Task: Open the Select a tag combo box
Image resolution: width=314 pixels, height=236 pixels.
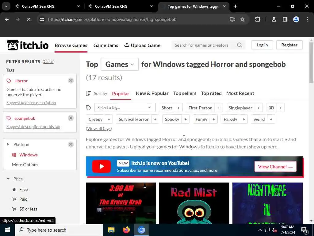Action: 125,108
